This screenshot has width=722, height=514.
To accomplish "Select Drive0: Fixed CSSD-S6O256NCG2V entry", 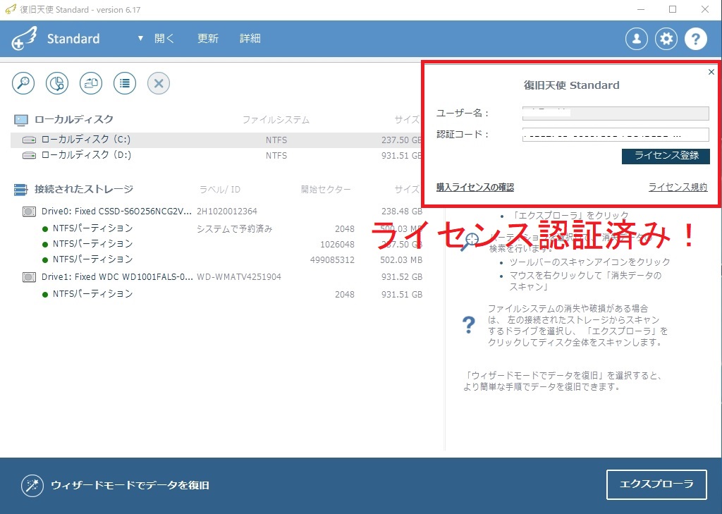I will (116, 212).
